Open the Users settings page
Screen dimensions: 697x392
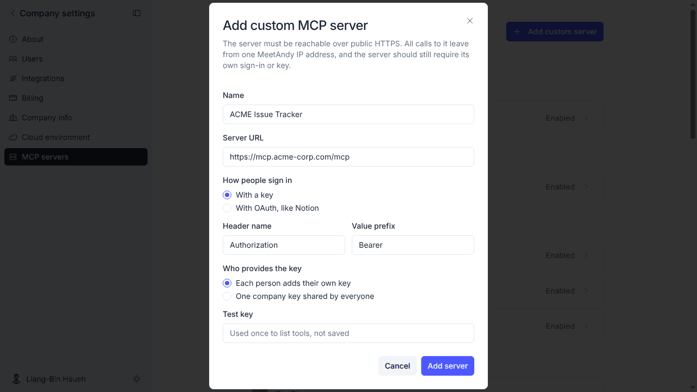(76, 59)
